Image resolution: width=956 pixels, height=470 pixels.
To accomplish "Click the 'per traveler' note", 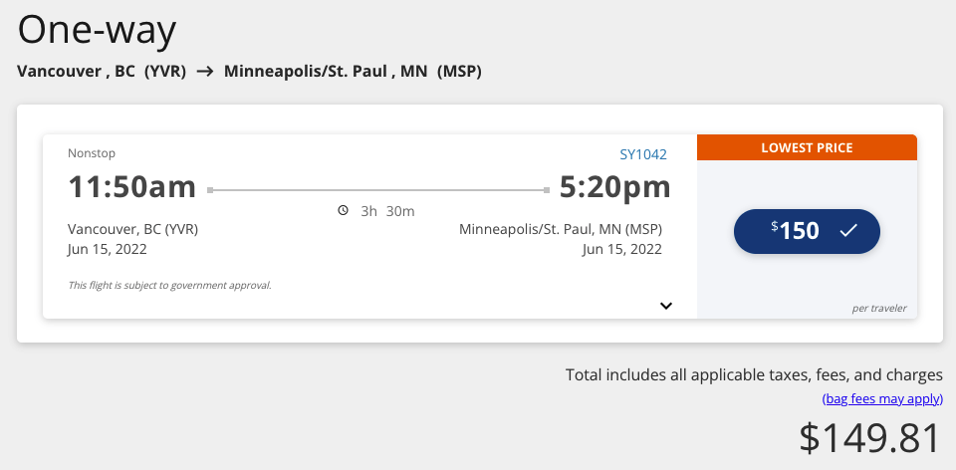I will click(x=878, y=308).
